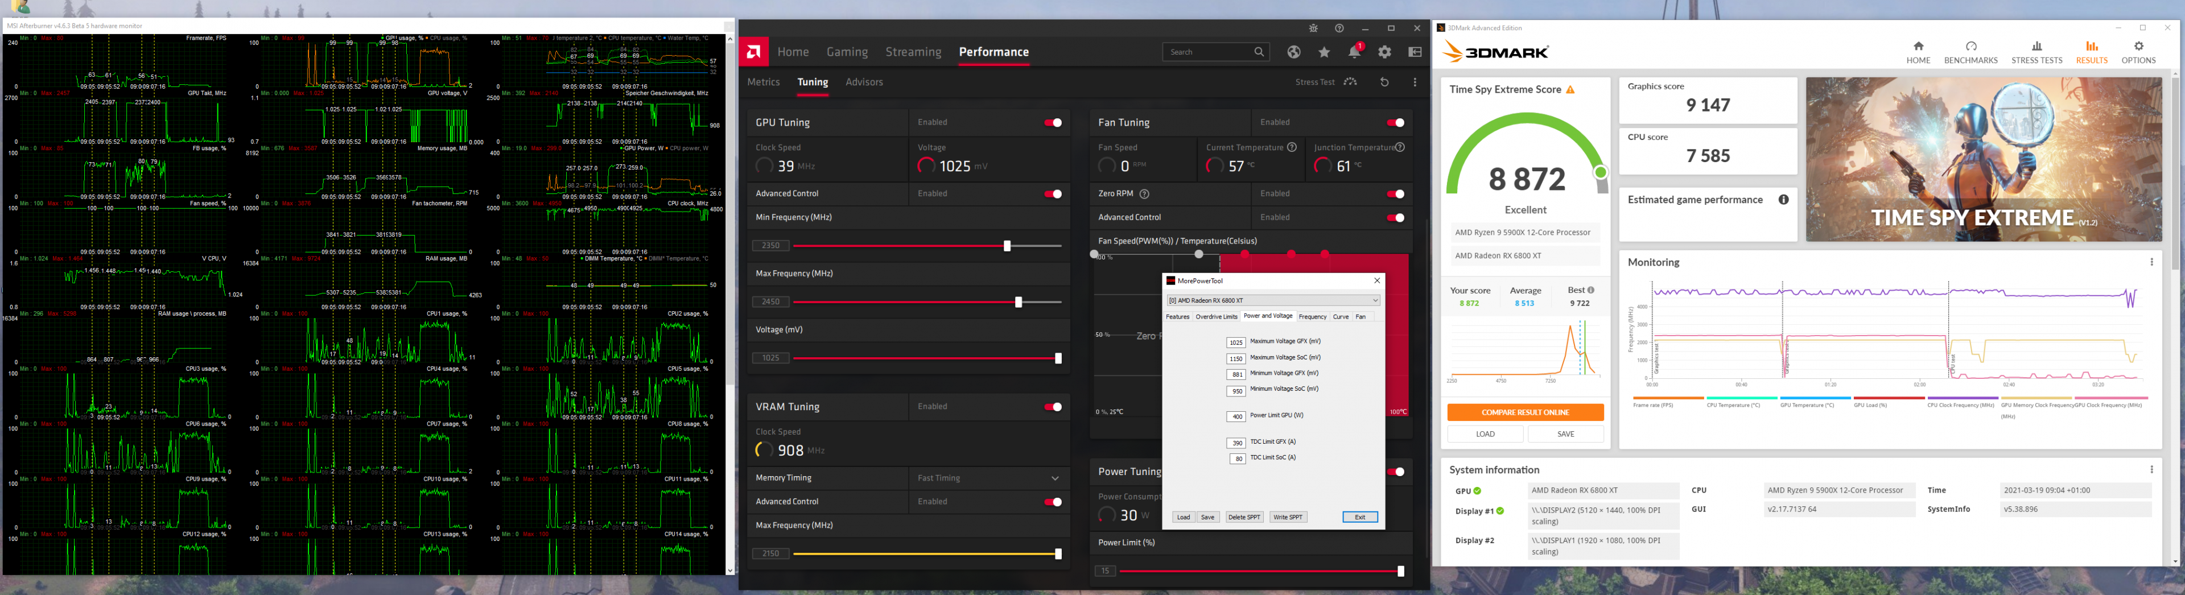Open 3DMark Home icon
Viewport: 2185px width, 595px height.
pyautogui.click(x=1918, y=47)
